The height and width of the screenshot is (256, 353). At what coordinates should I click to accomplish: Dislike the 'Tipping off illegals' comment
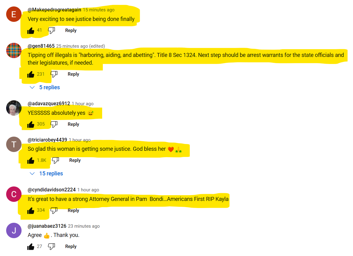(x=54, y=74)
